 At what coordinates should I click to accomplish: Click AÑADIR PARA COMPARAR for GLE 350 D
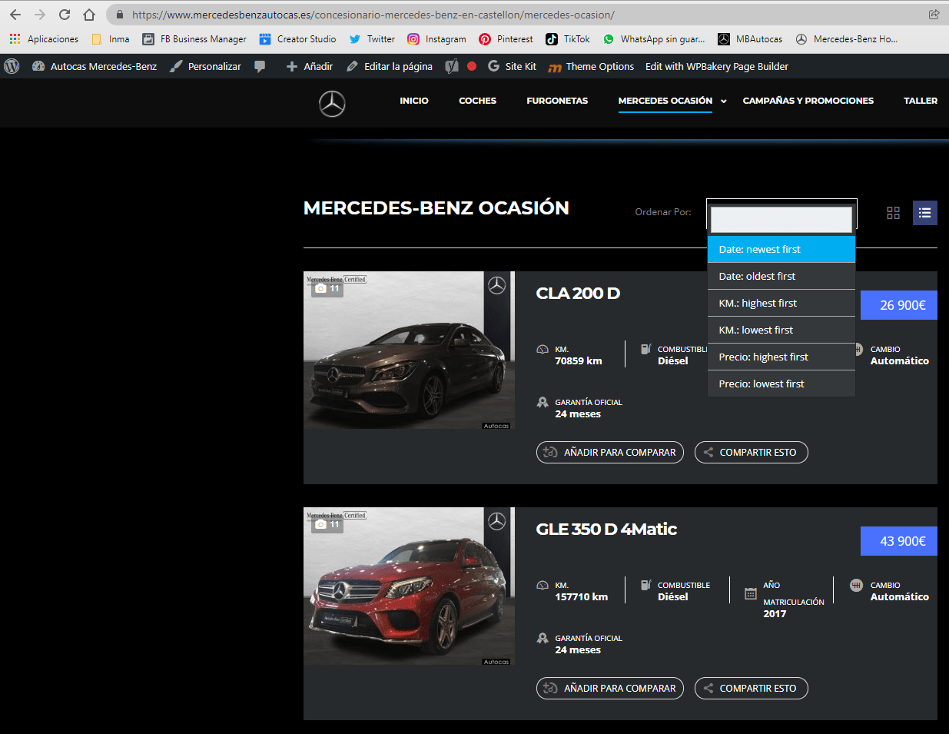610,688
